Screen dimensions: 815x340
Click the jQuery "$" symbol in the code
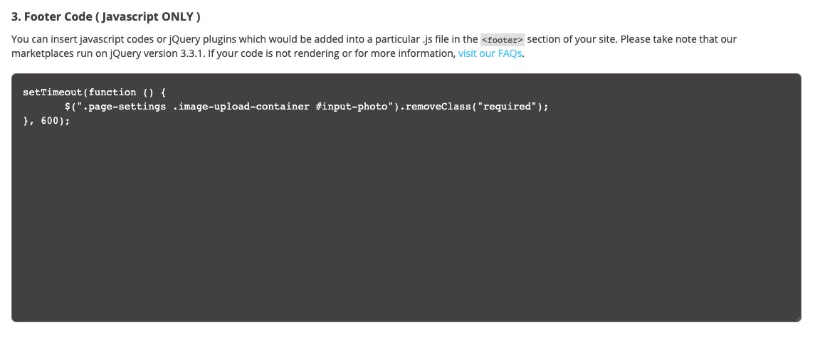[x=67, y=107]
